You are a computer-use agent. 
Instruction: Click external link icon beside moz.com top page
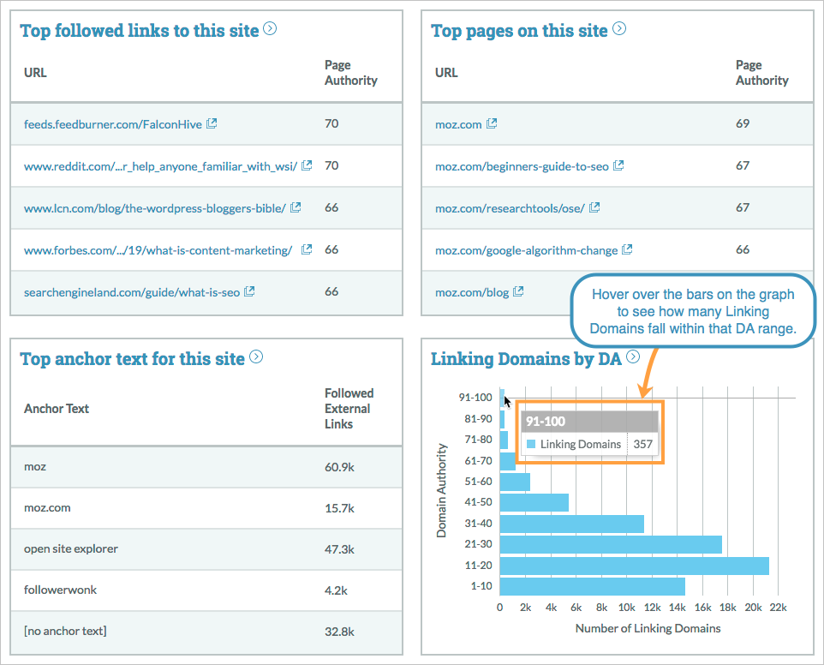point(492,123)
